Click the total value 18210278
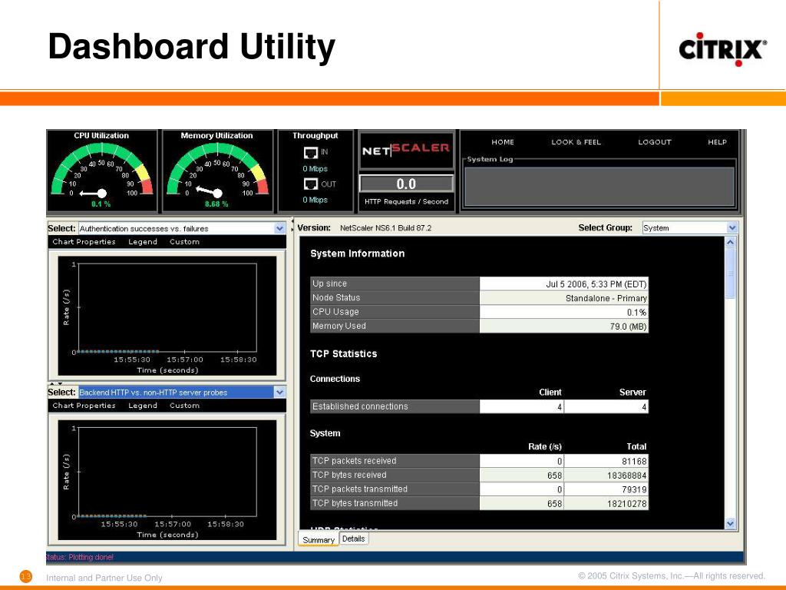This screenshot has height=590, width=786. [626, 503]
